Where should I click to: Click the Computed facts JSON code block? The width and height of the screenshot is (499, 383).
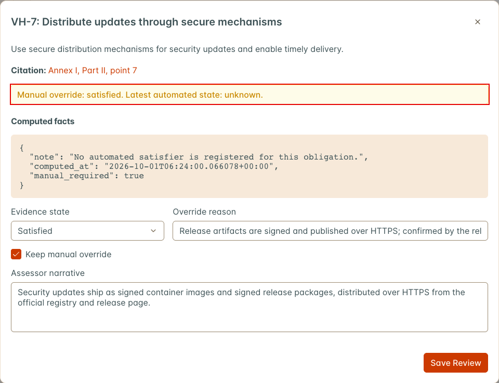[249, 166]
